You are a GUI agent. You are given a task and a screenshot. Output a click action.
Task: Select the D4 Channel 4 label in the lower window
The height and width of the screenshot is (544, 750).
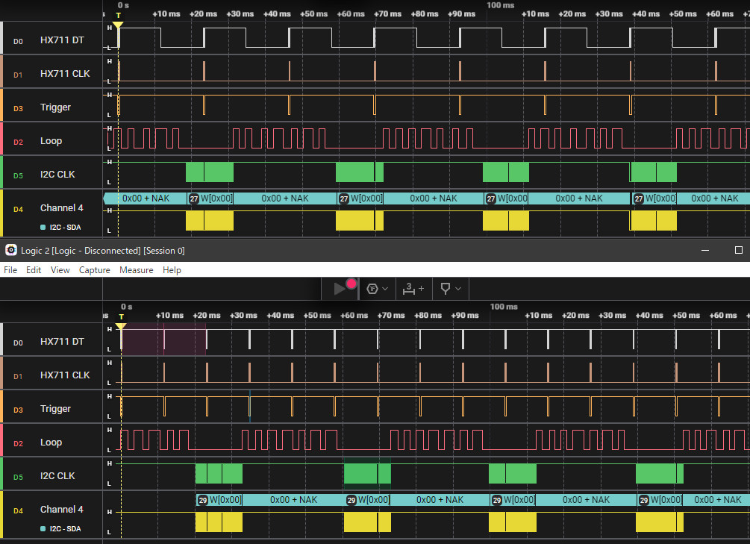[62, 509]
